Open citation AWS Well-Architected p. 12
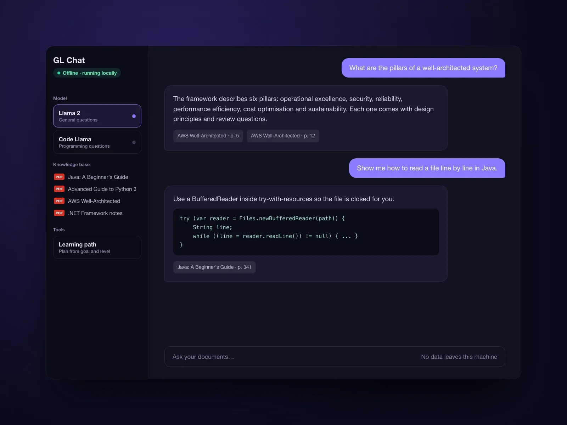567x425 pixels. click(283, 136)
